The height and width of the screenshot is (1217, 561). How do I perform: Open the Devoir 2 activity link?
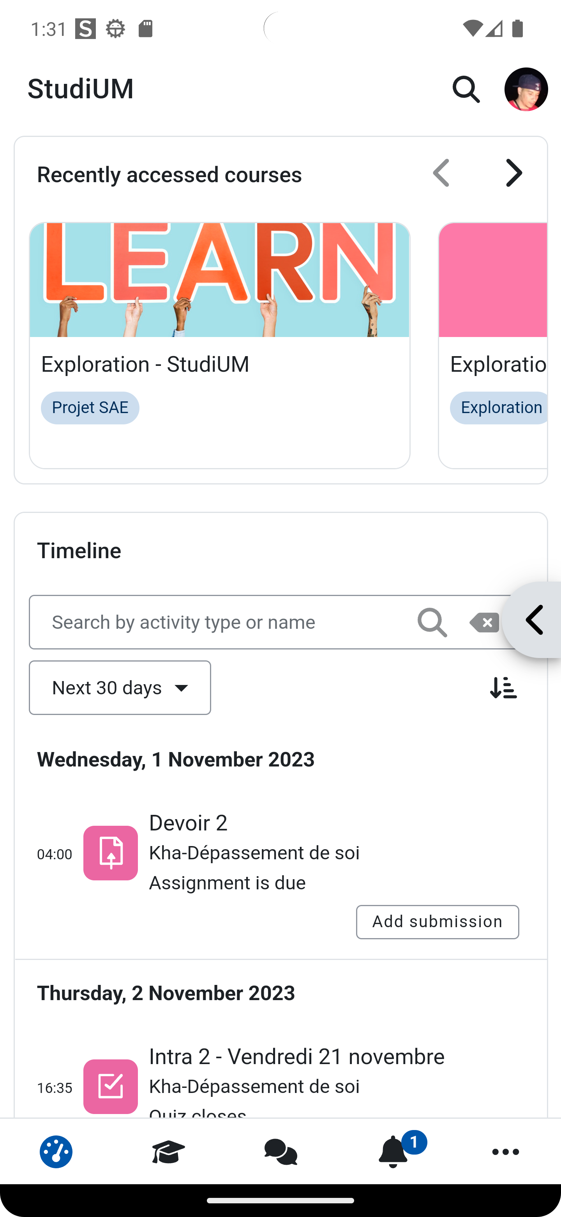pos(188,823)
